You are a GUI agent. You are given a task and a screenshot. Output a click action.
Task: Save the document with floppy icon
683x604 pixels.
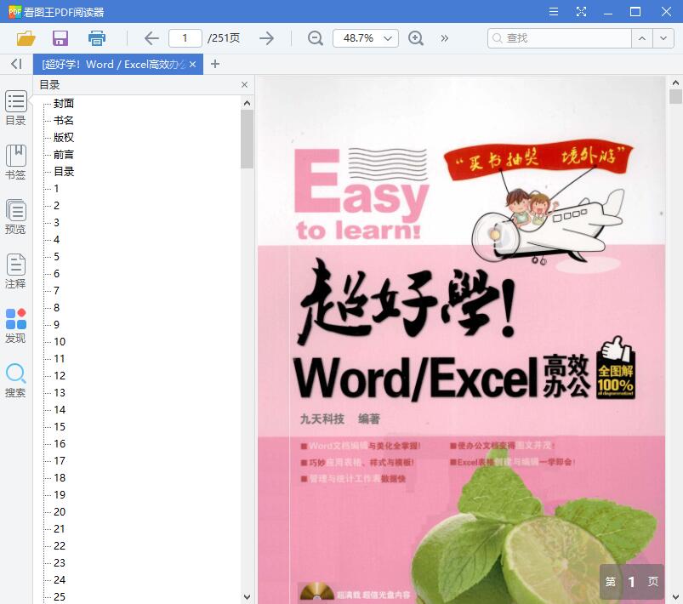coord(60,38)
